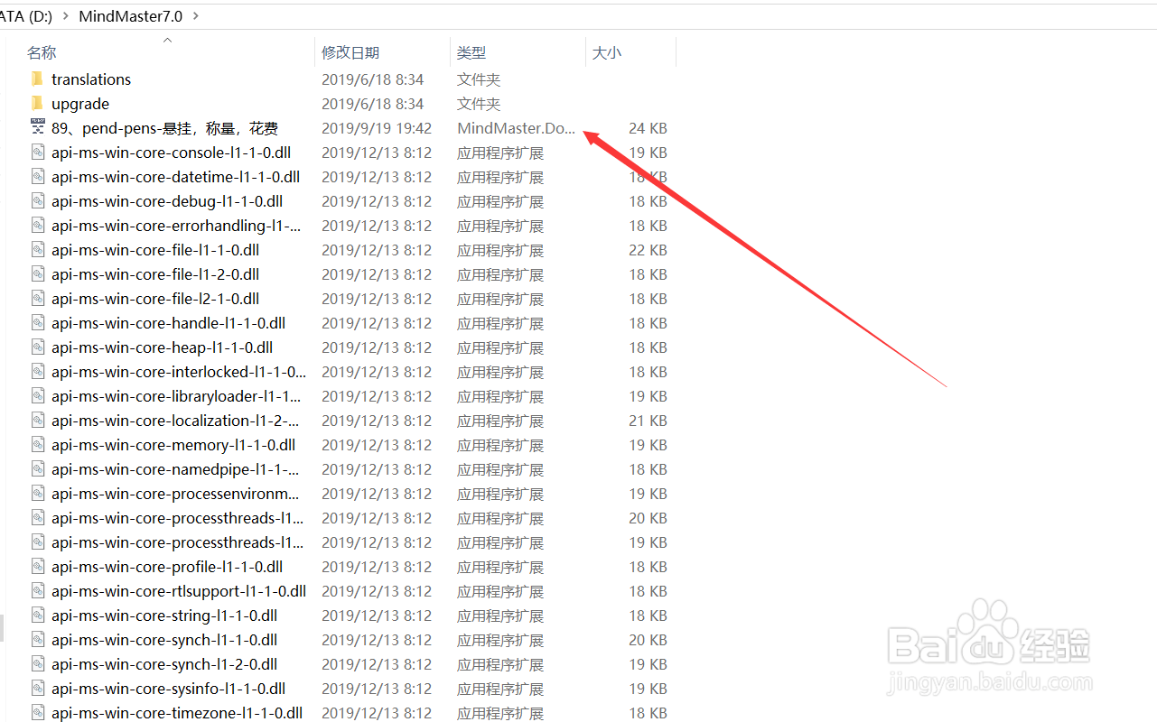This screenshot has height=722, width=1157.
Task: Click the DLL icon of api-ms-win-core-sysinfo-l1-1-0.dll
Action: pos(37,689)
